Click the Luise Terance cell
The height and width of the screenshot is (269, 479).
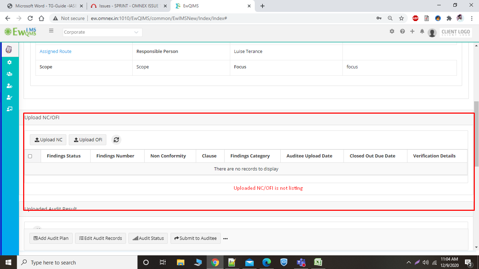[x=286, y=52]
